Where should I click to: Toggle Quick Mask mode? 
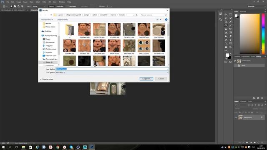[226, 62]
